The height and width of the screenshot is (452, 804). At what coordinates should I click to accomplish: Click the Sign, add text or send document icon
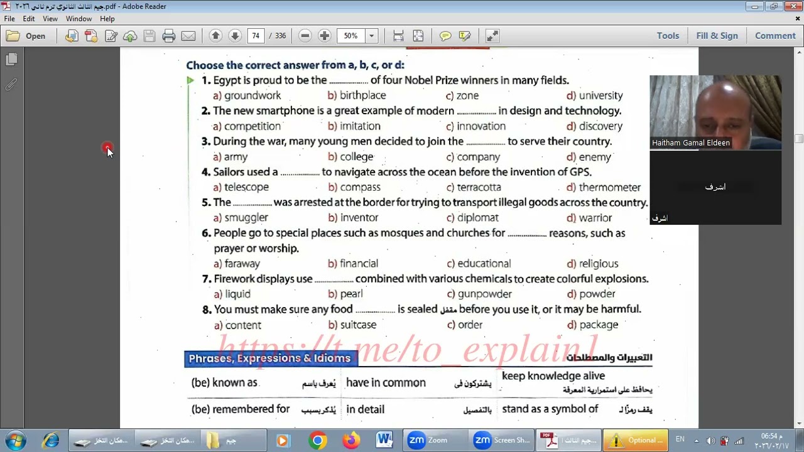[x=111, y=36]
